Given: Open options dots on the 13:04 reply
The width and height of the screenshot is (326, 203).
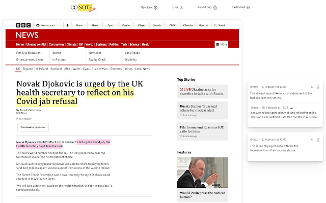Looking at the screenshot, I should tap(291, 108).
